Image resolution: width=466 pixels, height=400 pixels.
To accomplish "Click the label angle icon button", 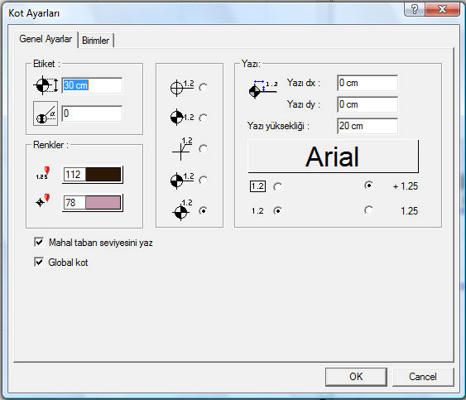I will (x=46, y=113).
